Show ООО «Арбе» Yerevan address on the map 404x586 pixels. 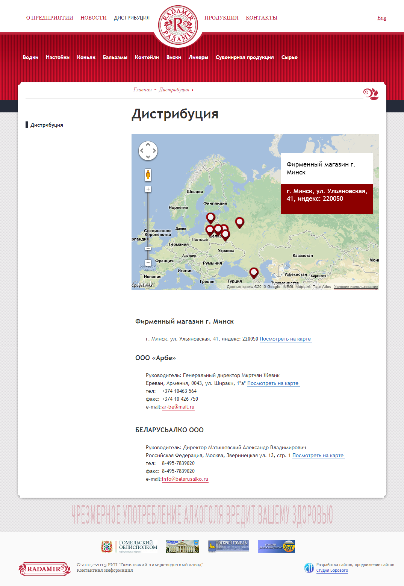(x=273, y=383)
